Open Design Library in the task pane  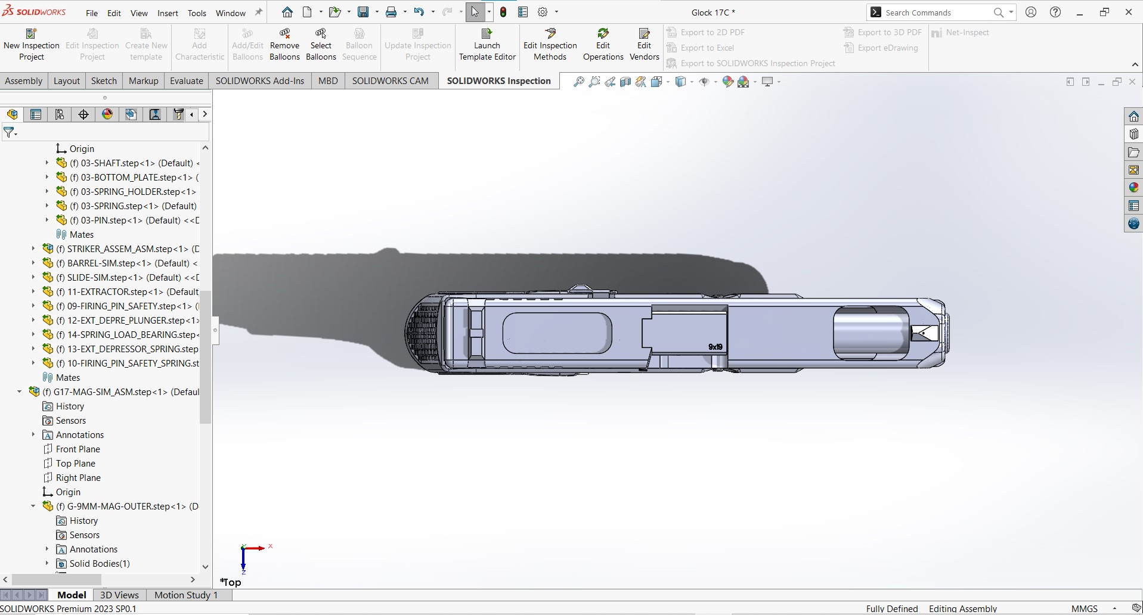coord(1133,134)
